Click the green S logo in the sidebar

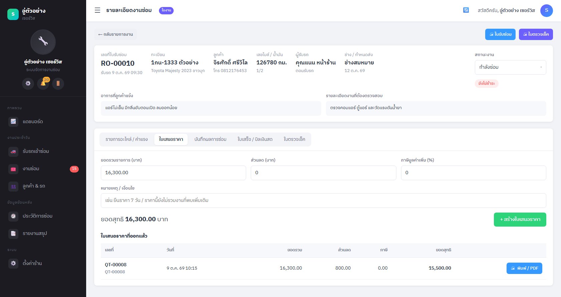pyautogui.click(x=13, y=14)
